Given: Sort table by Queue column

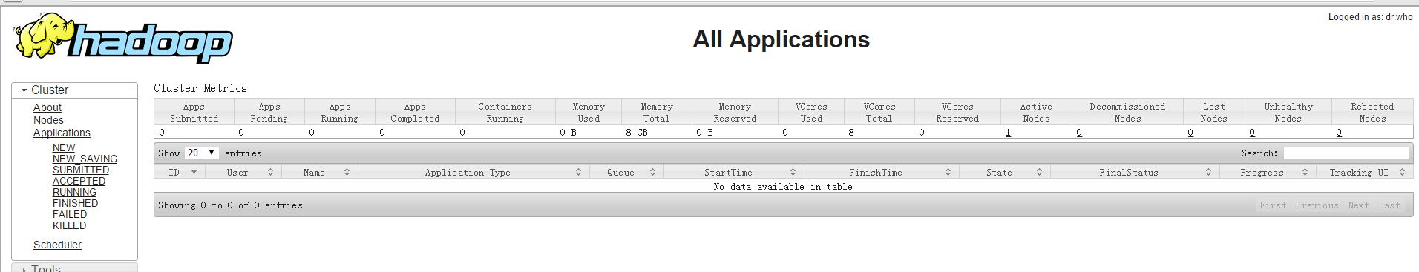Looking at the screenshot, I should 626,172.
